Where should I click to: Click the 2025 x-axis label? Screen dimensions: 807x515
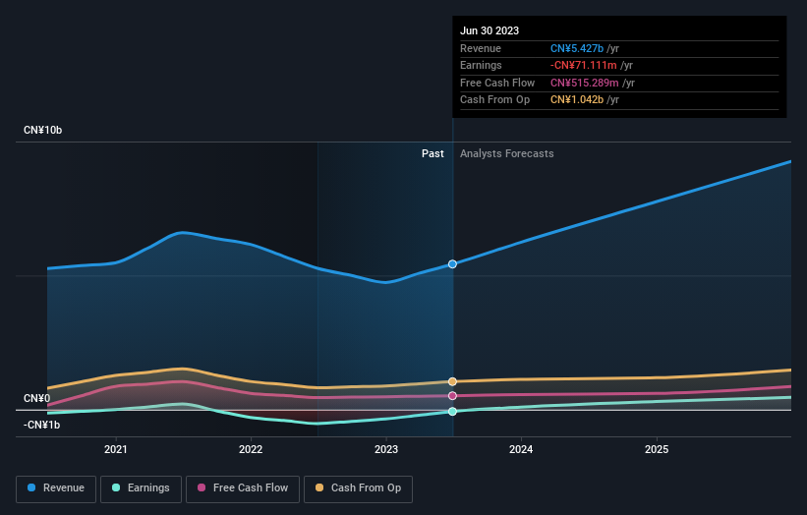657,450
